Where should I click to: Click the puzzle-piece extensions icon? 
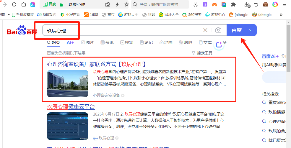tap(233, 4)
